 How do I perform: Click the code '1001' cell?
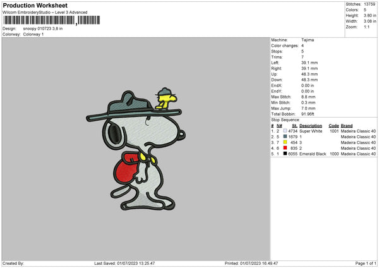pos(334,131)
